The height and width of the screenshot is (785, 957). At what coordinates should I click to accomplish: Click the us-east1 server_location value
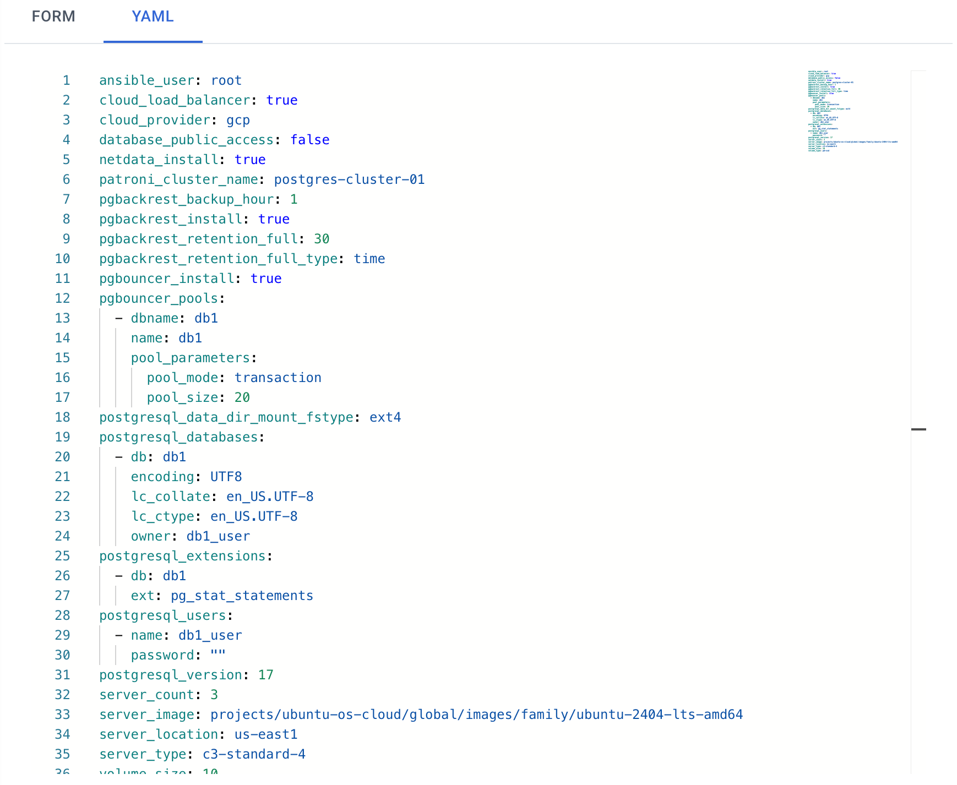[266, 734]
